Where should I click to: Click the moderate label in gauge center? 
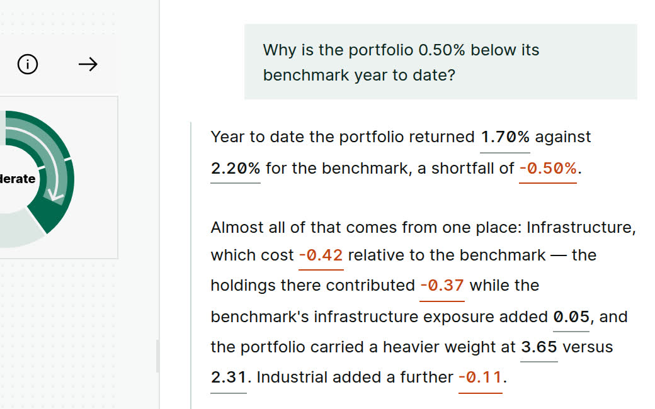pyautogui.click(x=18, y=179)
